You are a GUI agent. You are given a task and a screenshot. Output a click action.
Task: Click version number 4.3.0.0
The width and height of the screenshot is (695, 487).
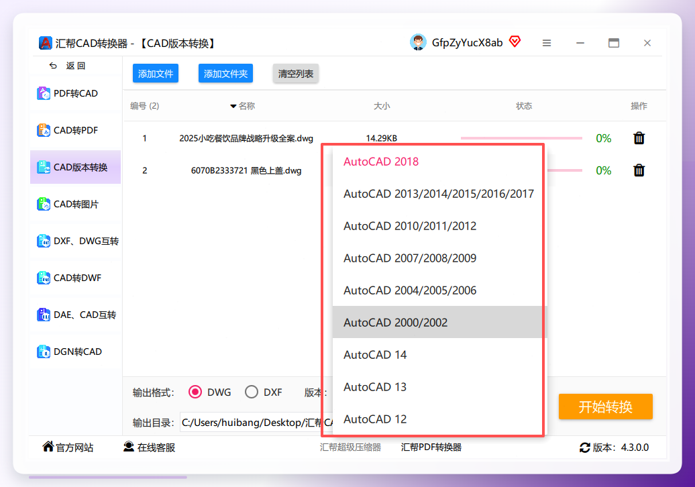[635, 447]
